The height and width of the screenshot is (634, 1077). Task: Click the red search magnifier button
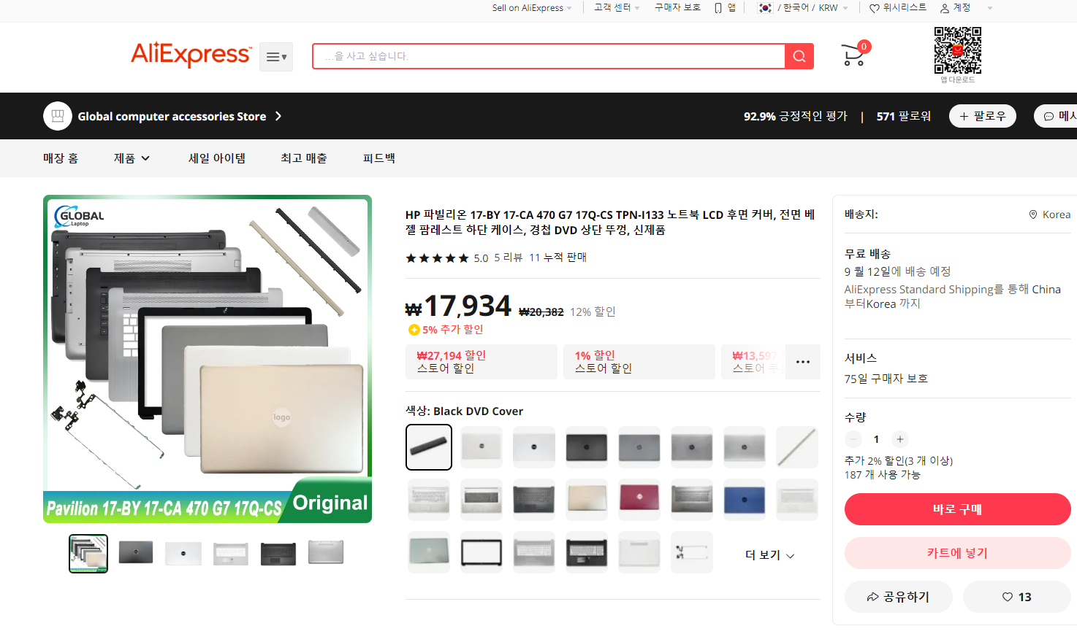799,56
